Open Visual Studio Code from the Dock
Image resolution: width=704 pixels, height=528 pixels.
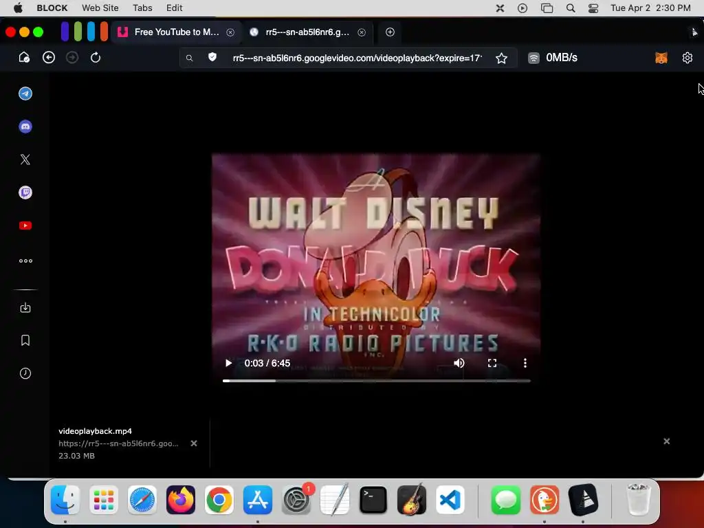[450, 500]
